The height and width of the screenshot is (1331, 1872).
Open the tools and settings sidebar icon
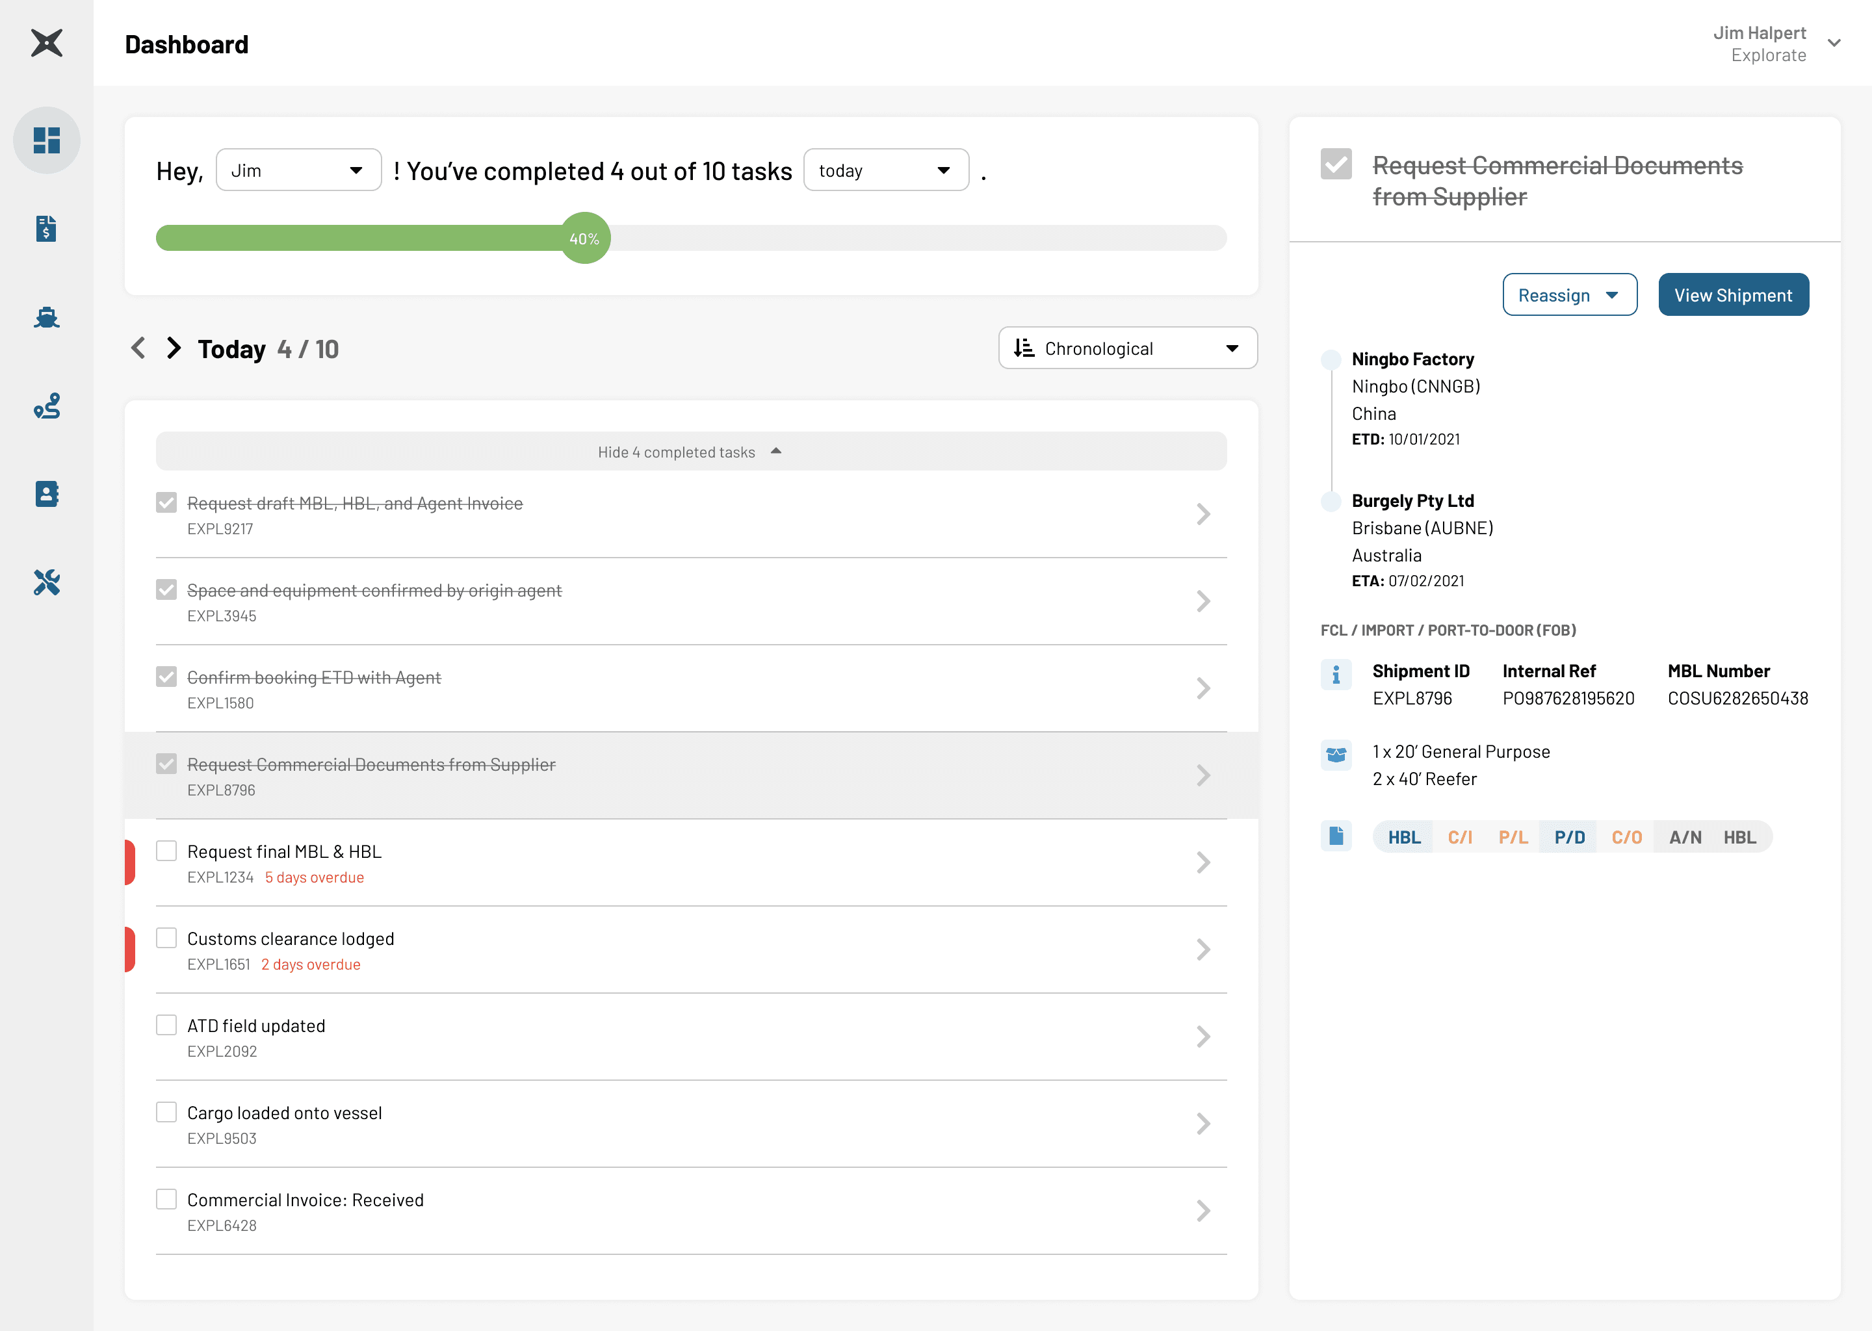point(47,583)
